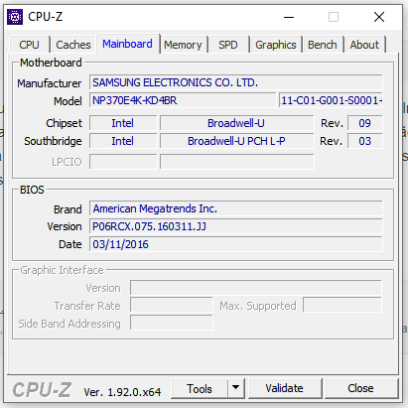View the About tab
Screen dimensions: 408x408
(x=364, y=45)
